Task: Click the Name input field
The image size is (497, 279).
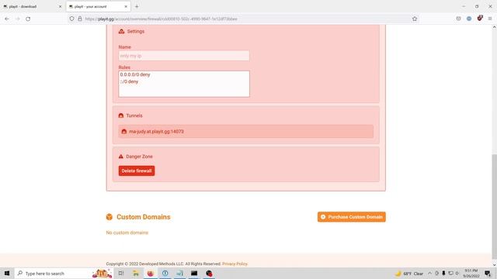Action: coord(184,56)
